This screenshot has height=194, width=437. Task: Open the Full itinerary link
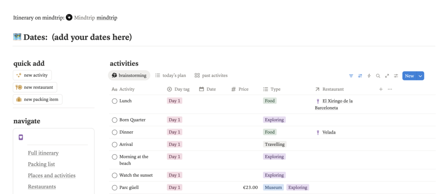tap(43, 153)
